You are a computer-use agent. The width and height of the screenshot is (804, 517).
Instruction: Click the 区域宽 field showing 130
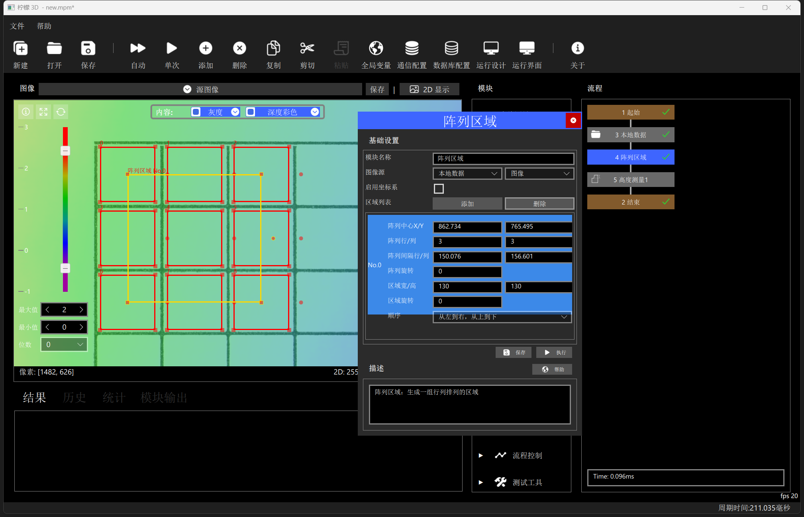point(467,286)
